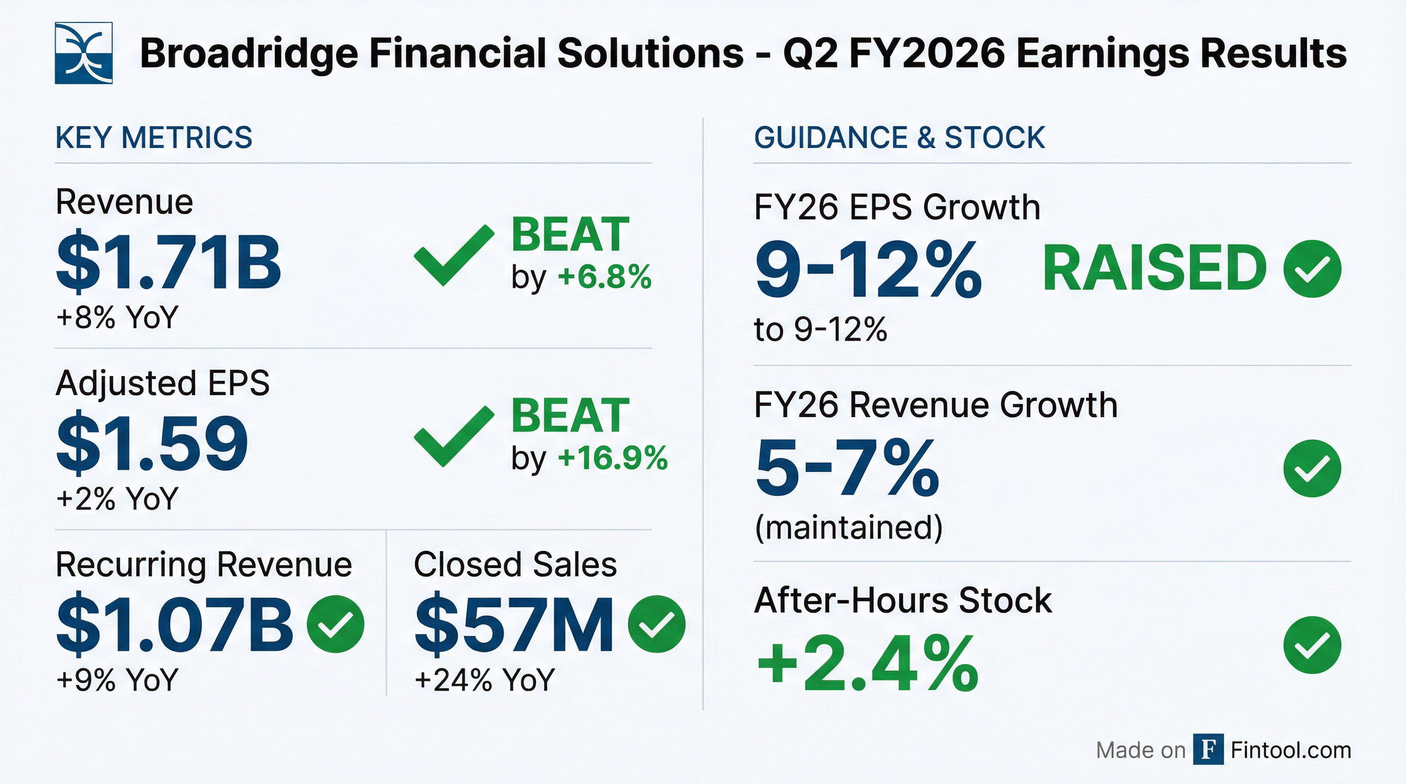Select the GUIDANCE & STOCK section heading
The image size is (1406, 784).
coord(899,137)
